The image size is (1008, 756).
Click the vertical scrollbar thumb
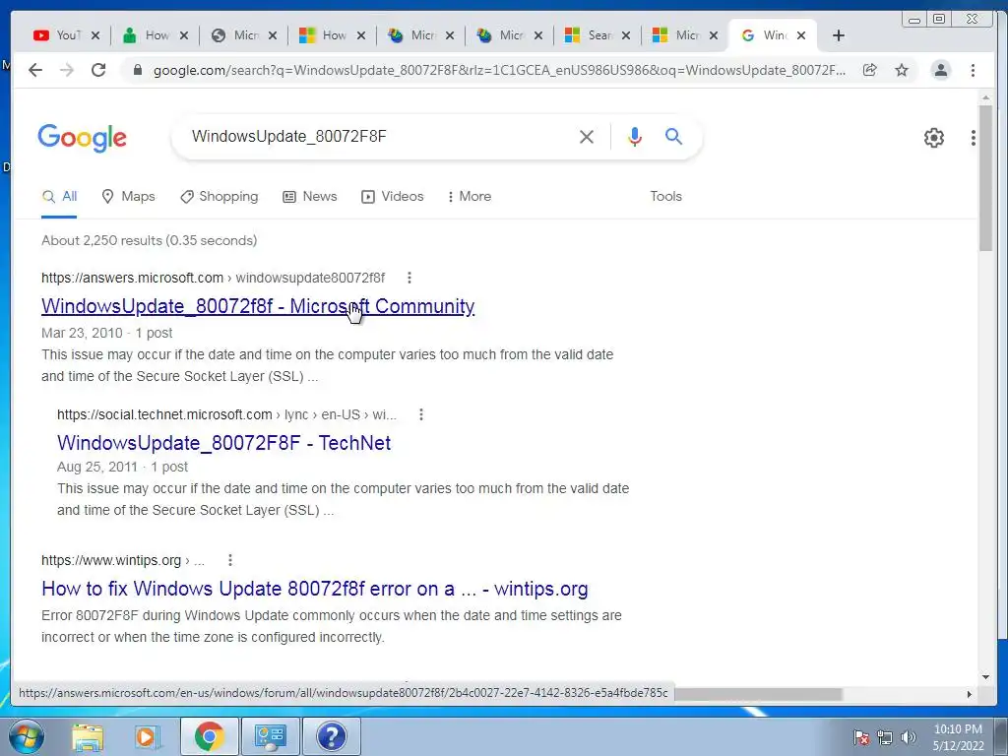coord(986,177)
